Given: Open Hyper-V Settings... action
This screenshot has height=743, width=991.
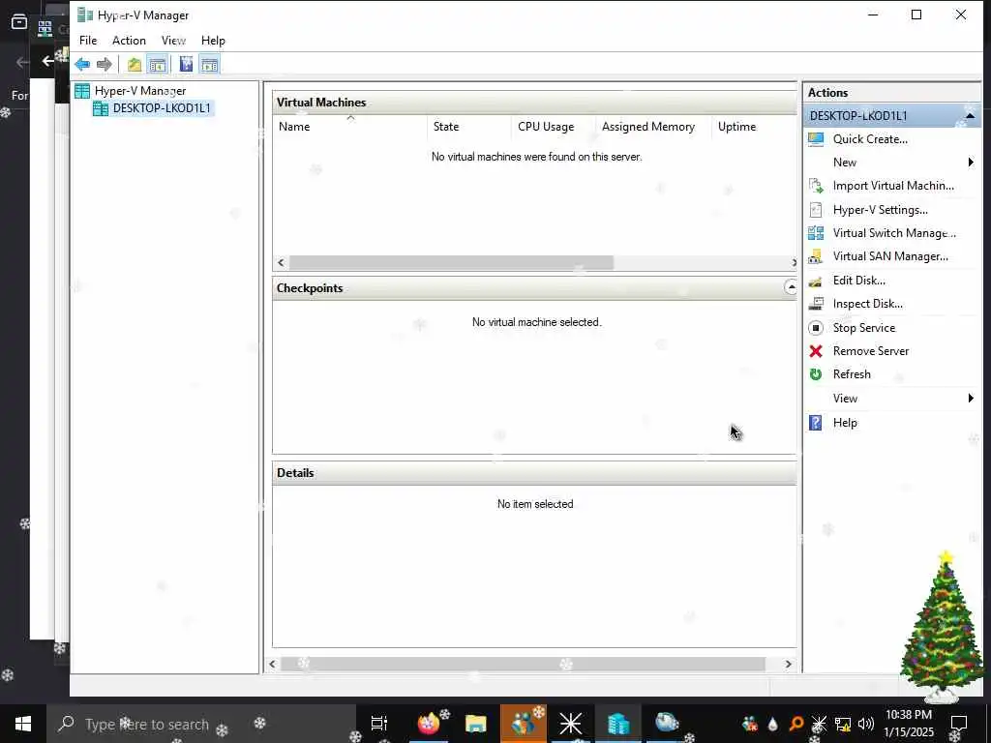Looking at the screenshot, I should (880, 210).
